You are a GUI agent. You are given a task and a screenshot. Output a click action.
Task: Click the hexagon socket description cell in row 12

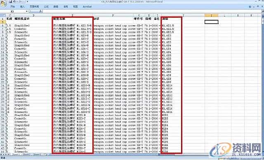[x=113, y=45]
